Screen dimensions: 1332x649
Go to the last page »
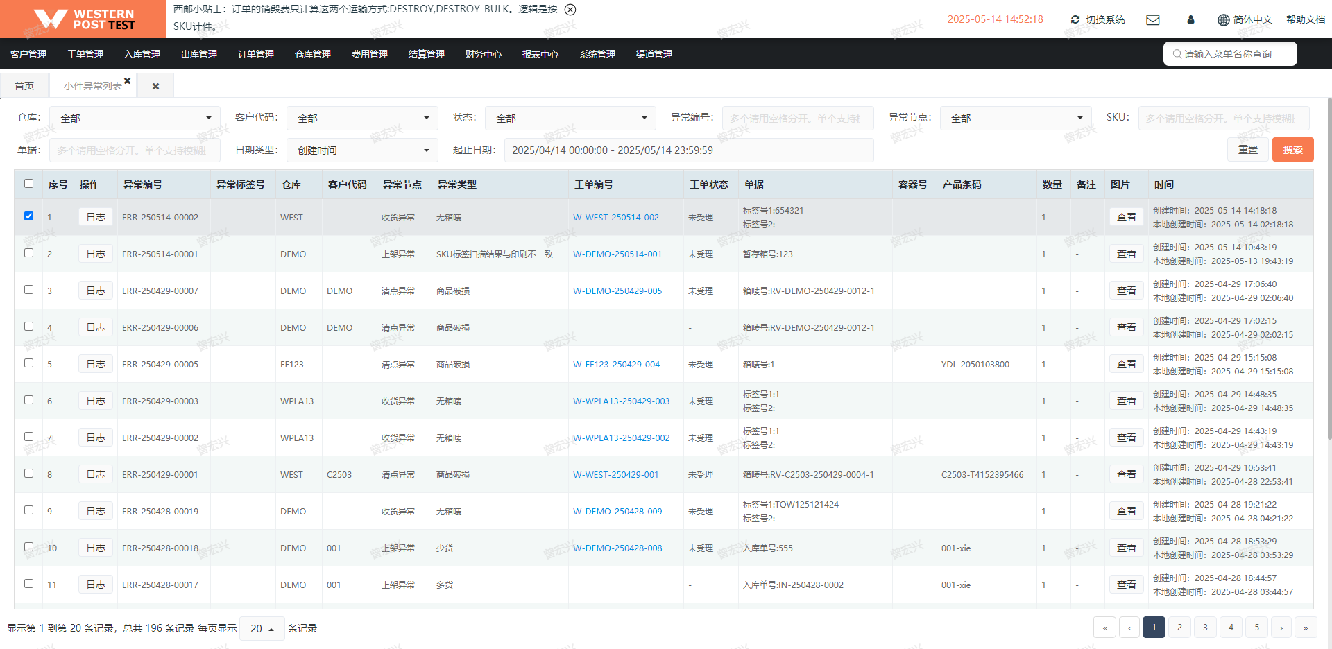pos(1306,628)
